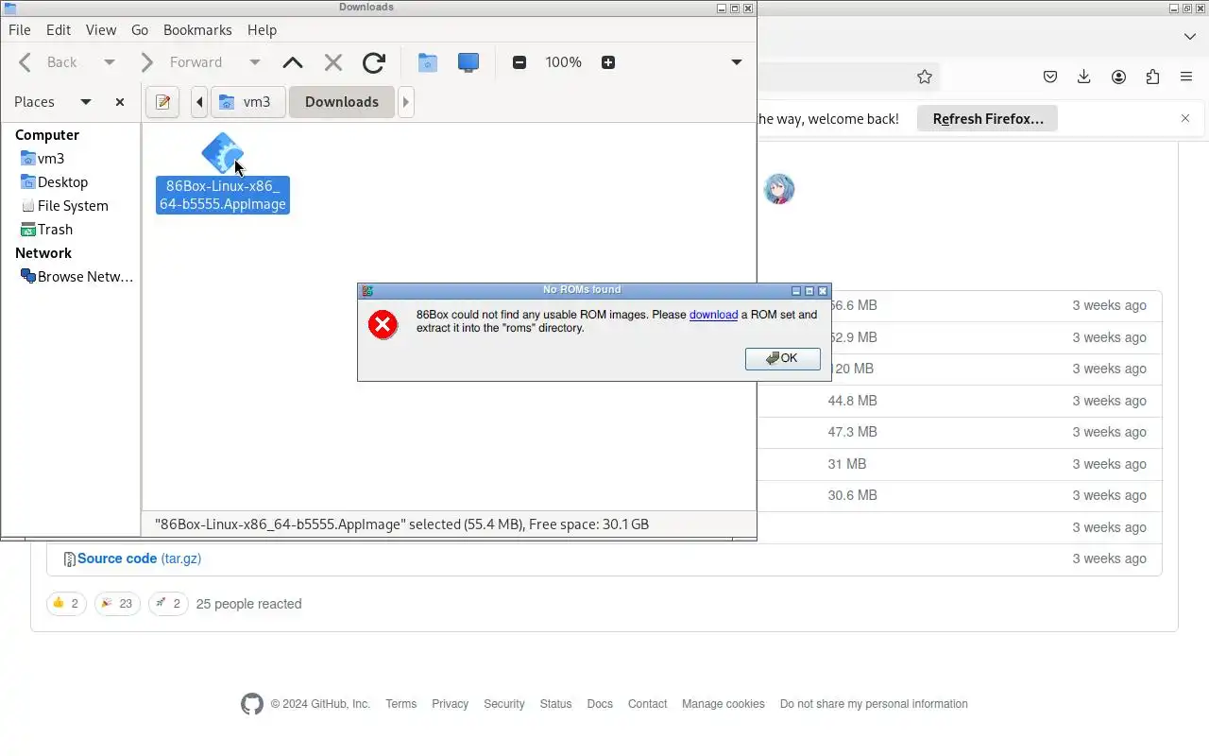Reload the current folder
Image resolution: width=1209 pixels, height=756 pixels.
coord(374,62)
